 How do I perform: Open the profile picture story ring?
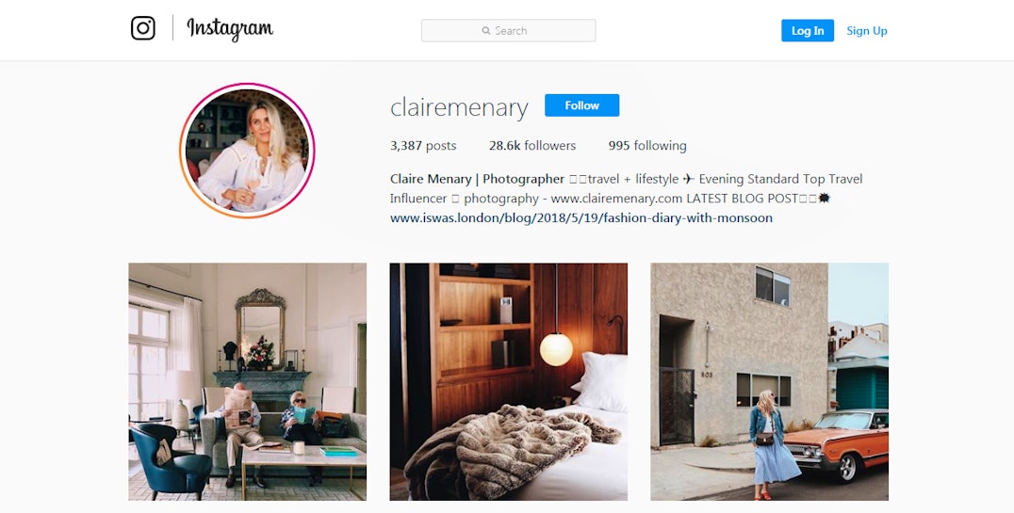(247, 151)
